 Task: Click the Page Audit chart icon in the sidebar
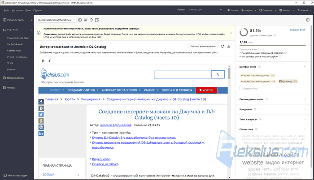point(4,30)
